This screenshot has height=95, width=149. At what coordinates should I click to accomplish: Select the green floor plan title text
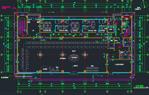(x=139, y=86)
